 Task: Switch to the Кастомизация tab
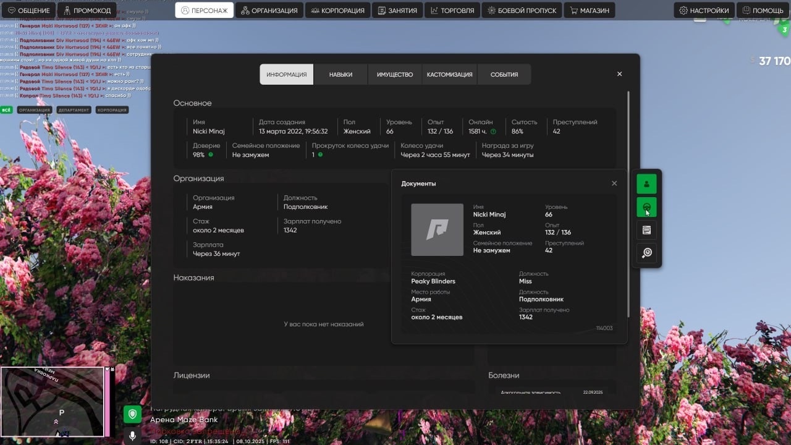[449, 74]
